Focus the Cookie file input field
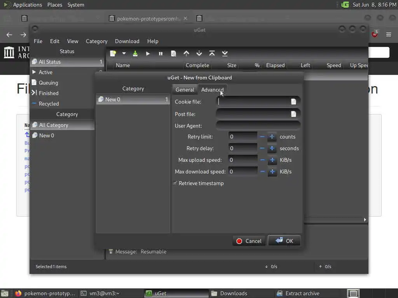This screenshot has height=298, width=398. tap(258, 102)
